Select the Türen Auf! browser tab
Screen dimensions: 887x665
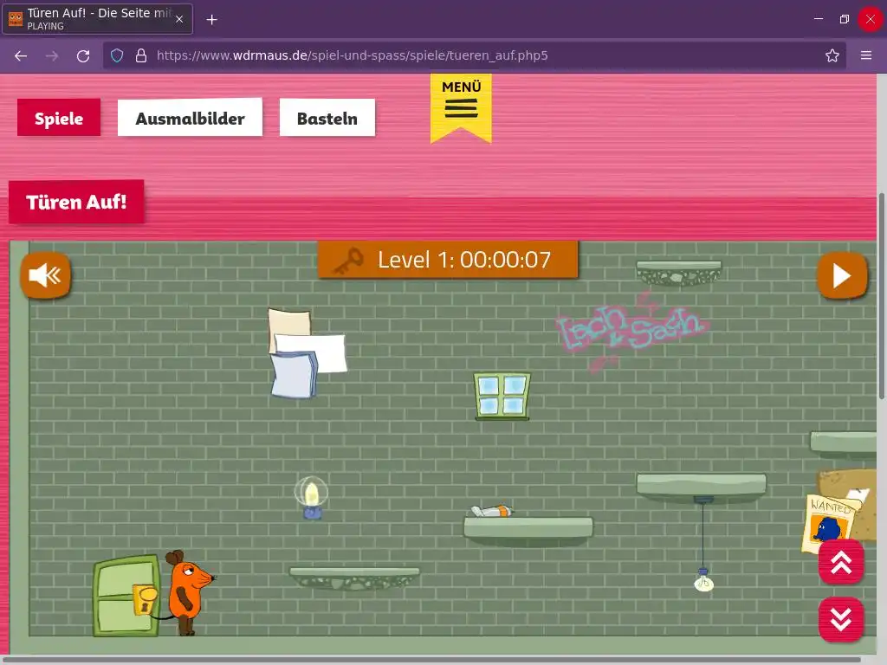pyautogui.click(x=97, y=19)
